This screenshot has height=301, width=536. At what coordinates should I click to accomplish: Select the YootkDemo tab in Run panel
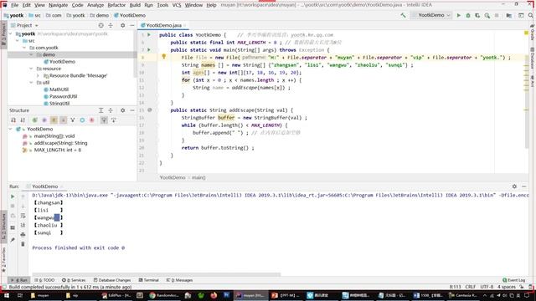44,186
